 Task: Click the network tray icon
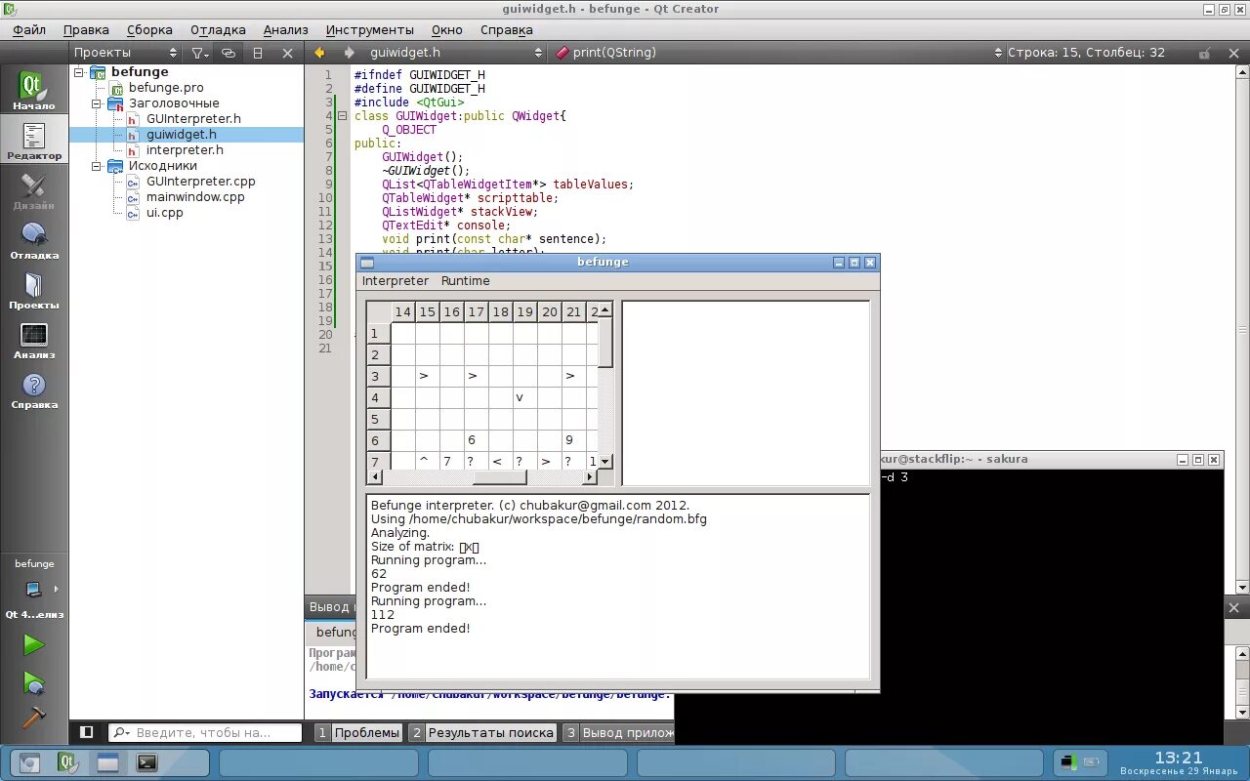pos(1069,761)
